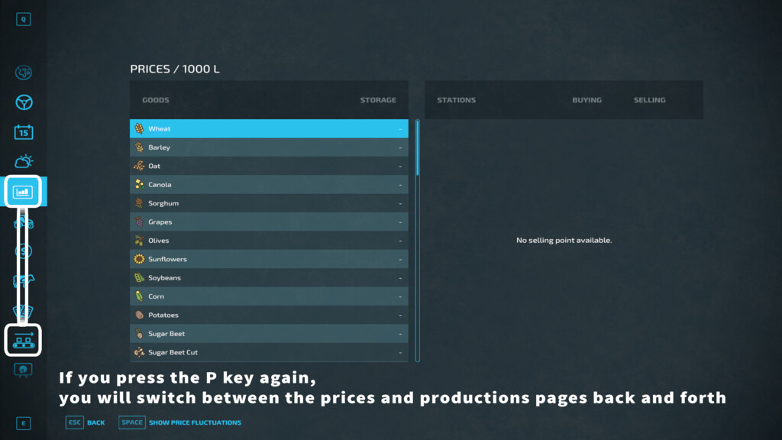Open the tutorial presentation board icon
Screen dimensions: 782x440
tap(24, 370)
